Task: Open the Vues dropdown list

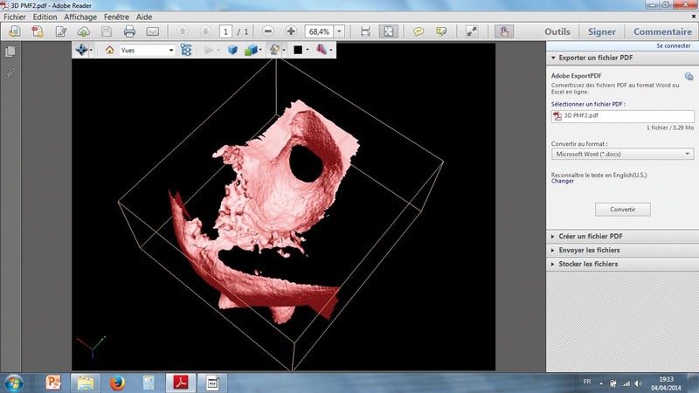Action: coord(171,50)
